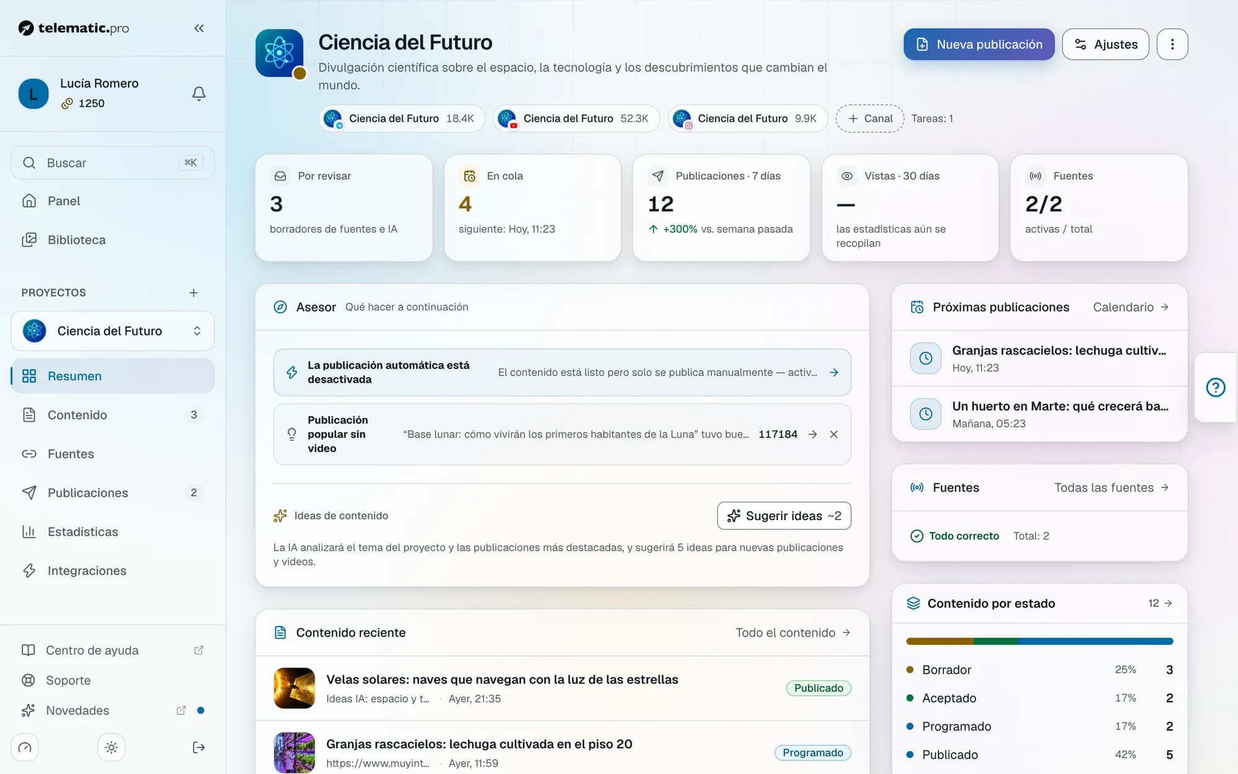Image resolution: width=1238 pixels, height=774 pixels.
Task: Click the Granjas rascacielos post thumbnail
Action: [294, 752]
